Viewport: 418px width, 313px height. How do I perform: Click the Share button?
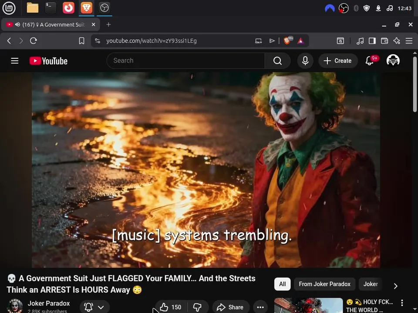[x=231, y=307]
